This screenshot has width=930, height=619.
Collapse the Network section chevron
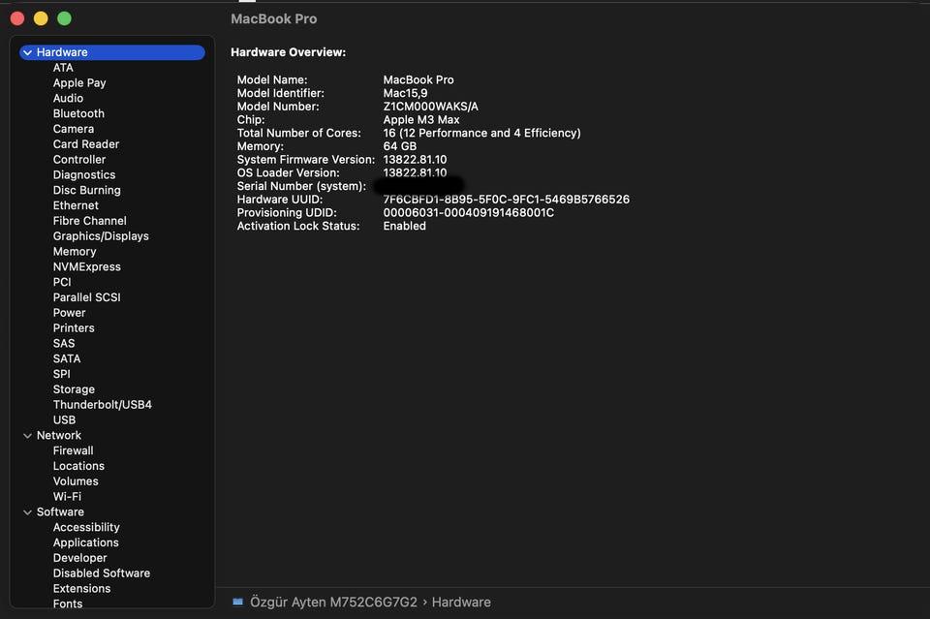click(27, 435)
